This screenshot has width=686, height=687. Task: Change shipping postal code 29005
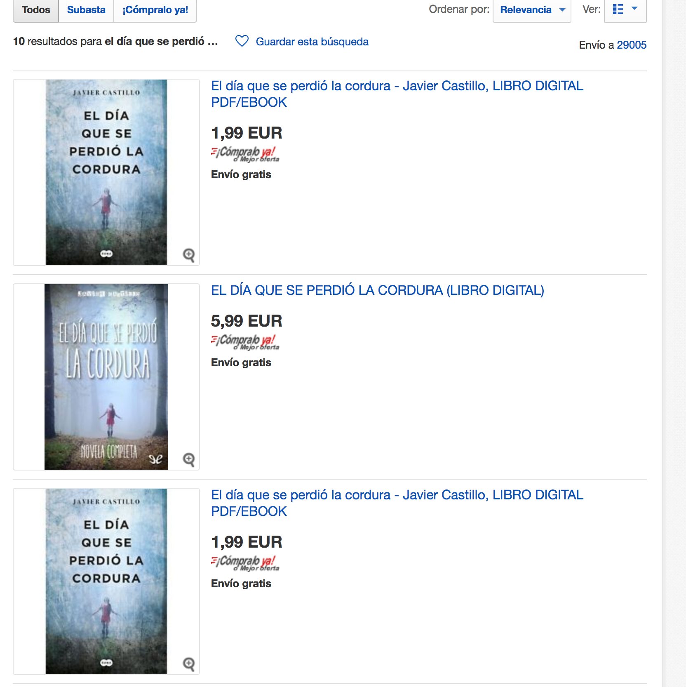click(632, 45)
